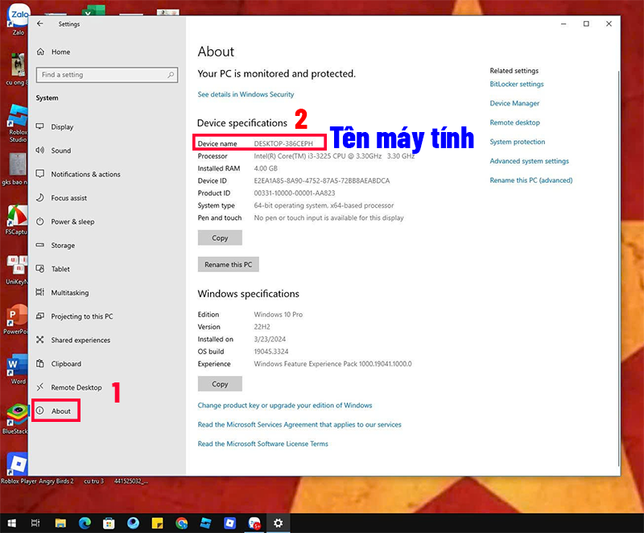This screenshot has height=533, width=644.
Task: Click See details in Windows Security
Action: 246,94
